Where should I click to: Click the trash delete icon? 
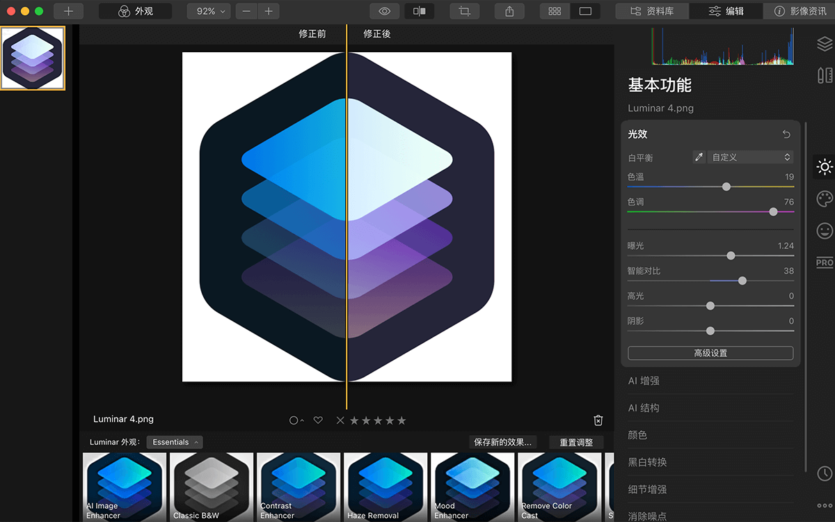pos(598,420)
